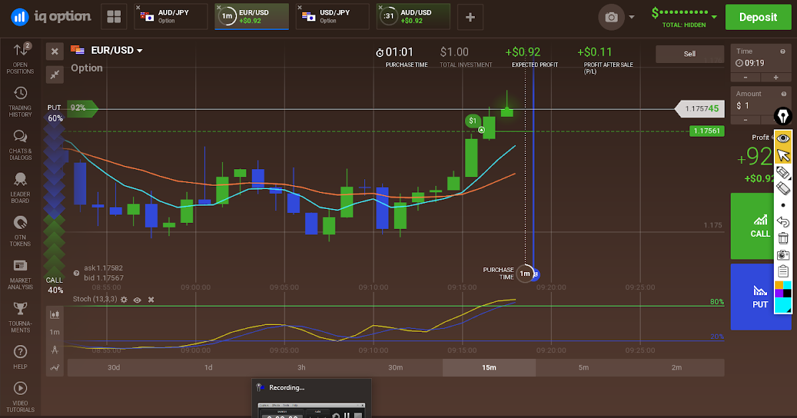This screenshot has width=797, height=418.
Task: Undo last annotation stroke
Action: click(x=783, y=222)
